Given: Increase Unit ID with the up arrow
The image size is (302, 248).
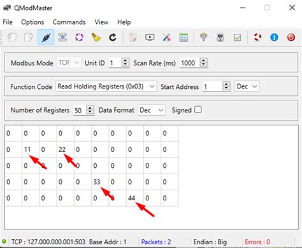Looking at the screenshot, I should point(126,60).
